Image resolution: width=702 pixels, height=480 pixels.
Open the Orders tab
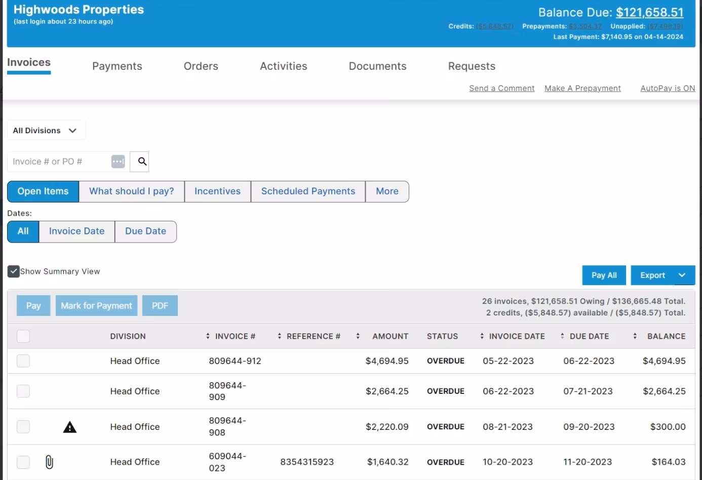click(201, 66)
